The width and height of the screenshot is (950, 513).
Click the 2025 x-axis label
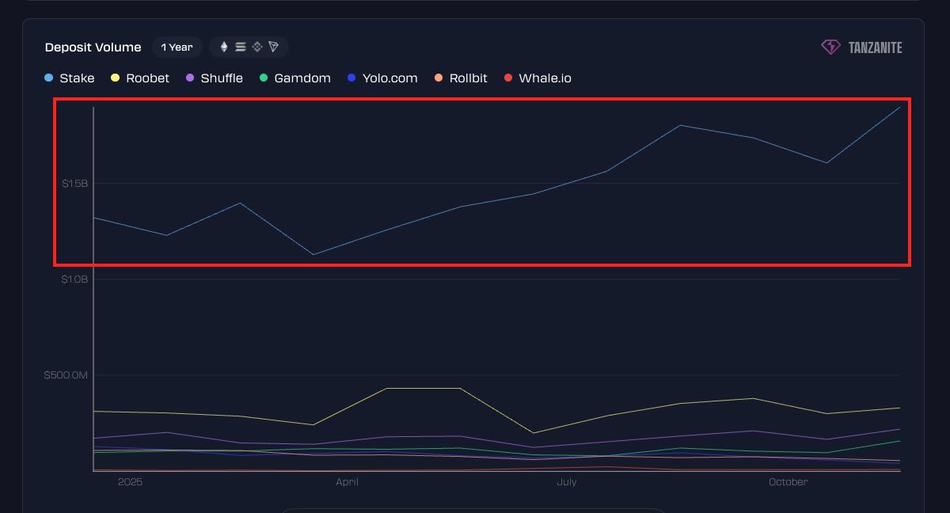(x=130, y=482)
